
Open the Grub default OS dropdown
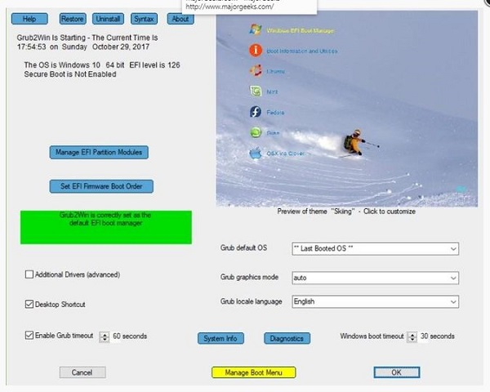[376, 249]
